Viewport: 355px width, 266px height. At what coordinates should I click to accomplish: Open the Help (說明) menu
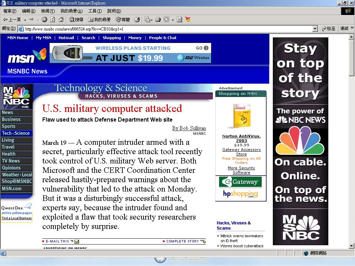(x=114, y=11)
